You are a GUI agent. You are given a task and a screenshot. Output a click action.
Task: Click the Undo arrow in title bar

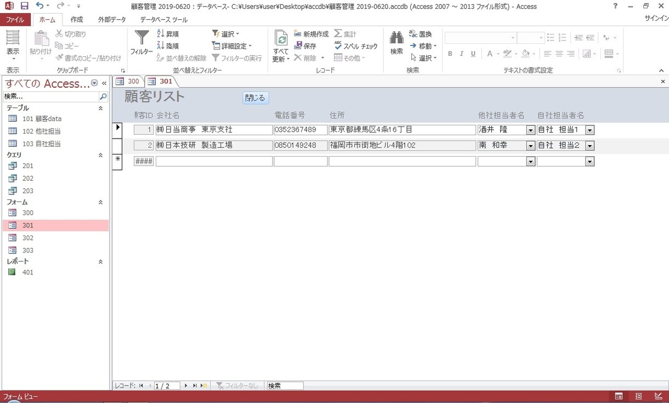[x=40, y=6]
